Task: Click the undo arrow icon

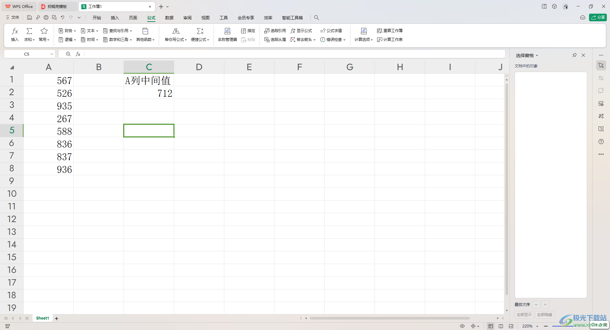Action: tap(63, 18)
